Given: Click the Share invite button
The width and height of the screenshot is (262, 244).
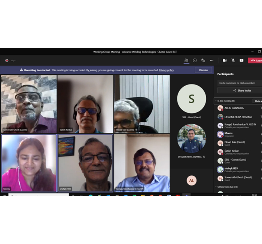Looking at the screenshot, I should pos(242,90).
